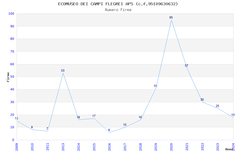Screen dimensions: 236x152
Task: Click the x-axis year 2010
Action: tap(32, 147)
